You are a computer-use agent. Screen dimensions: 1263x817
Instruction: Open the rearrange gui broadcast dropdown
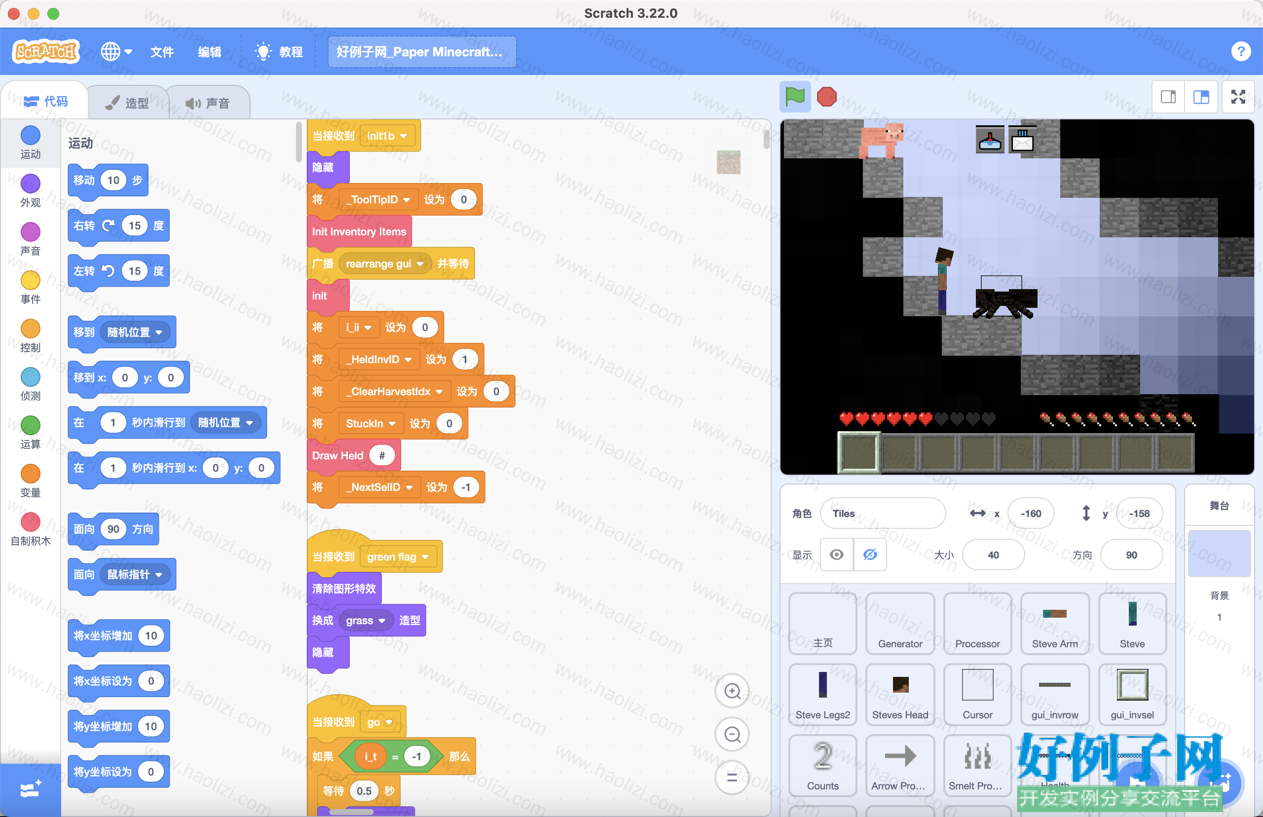coord(385,263)
